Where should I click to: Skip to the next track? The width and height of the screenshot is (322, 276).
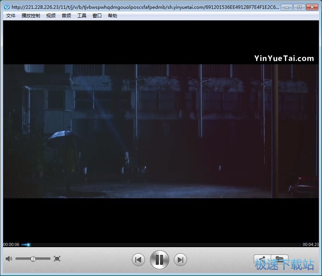180,260
